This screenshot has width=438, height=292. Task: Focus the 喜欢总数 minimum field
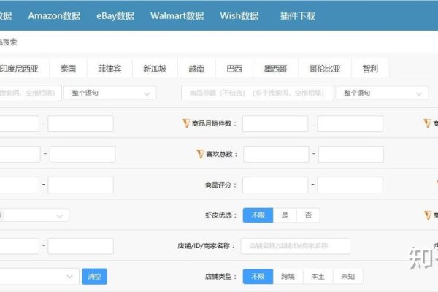tap(276, 154)
